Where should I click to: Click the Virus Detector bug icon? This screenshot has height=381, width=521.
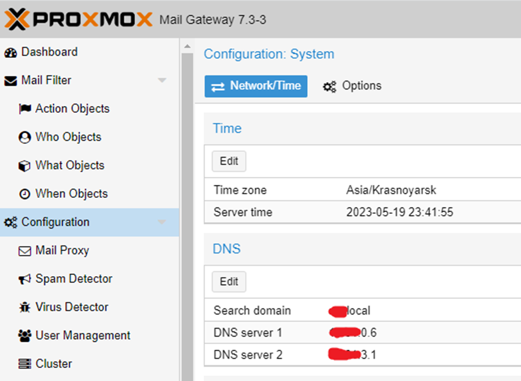tap(24, 307)
